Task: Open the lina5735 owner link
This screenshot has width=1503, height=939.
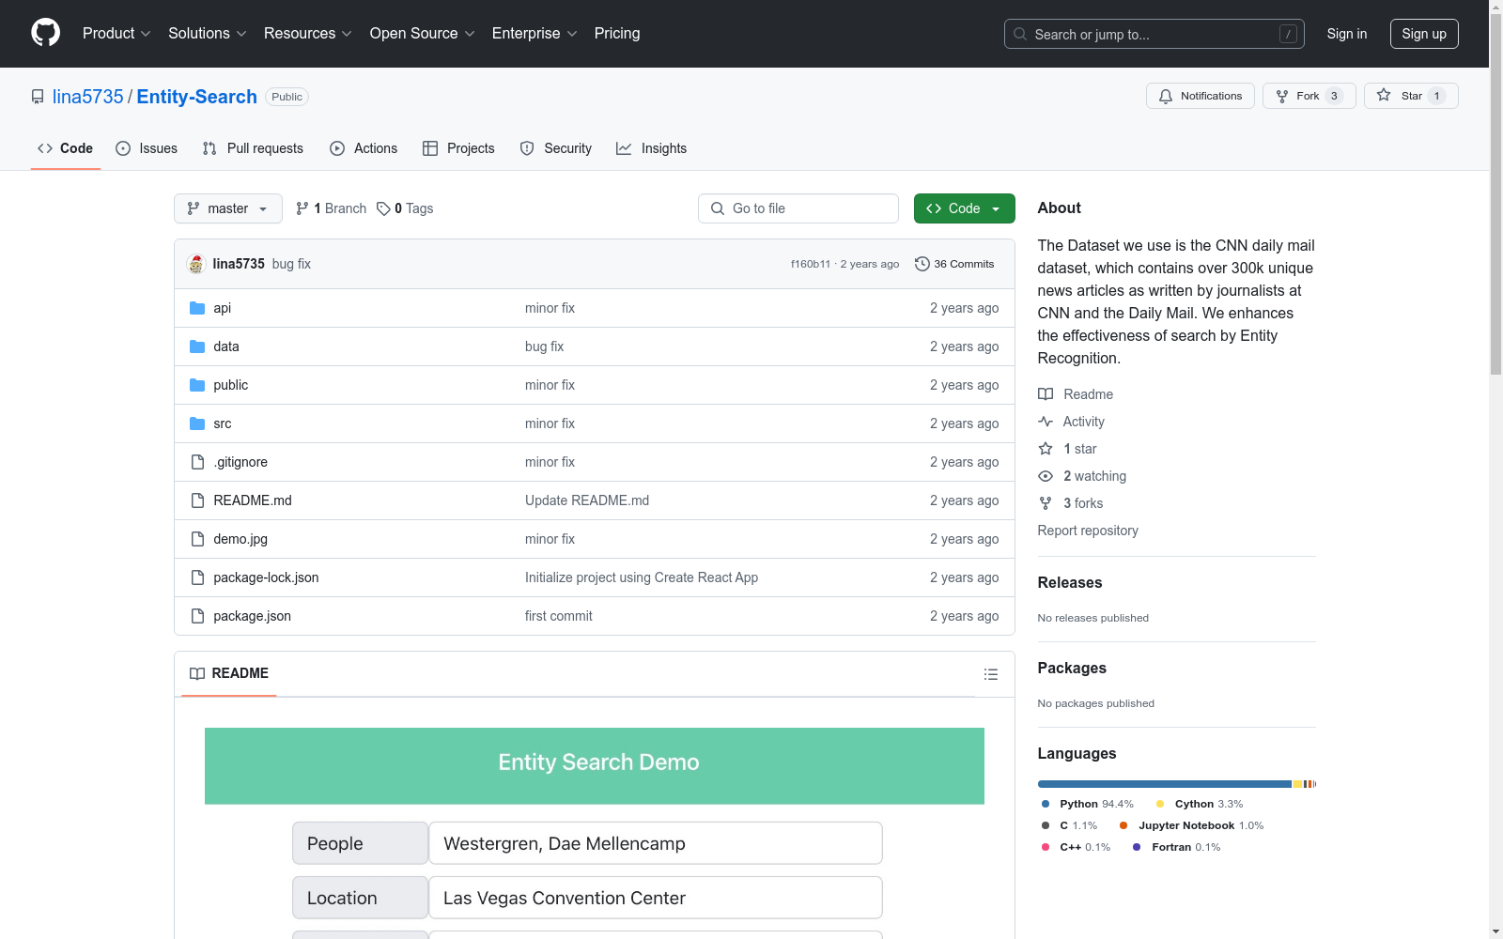Action: click(88, 97)
